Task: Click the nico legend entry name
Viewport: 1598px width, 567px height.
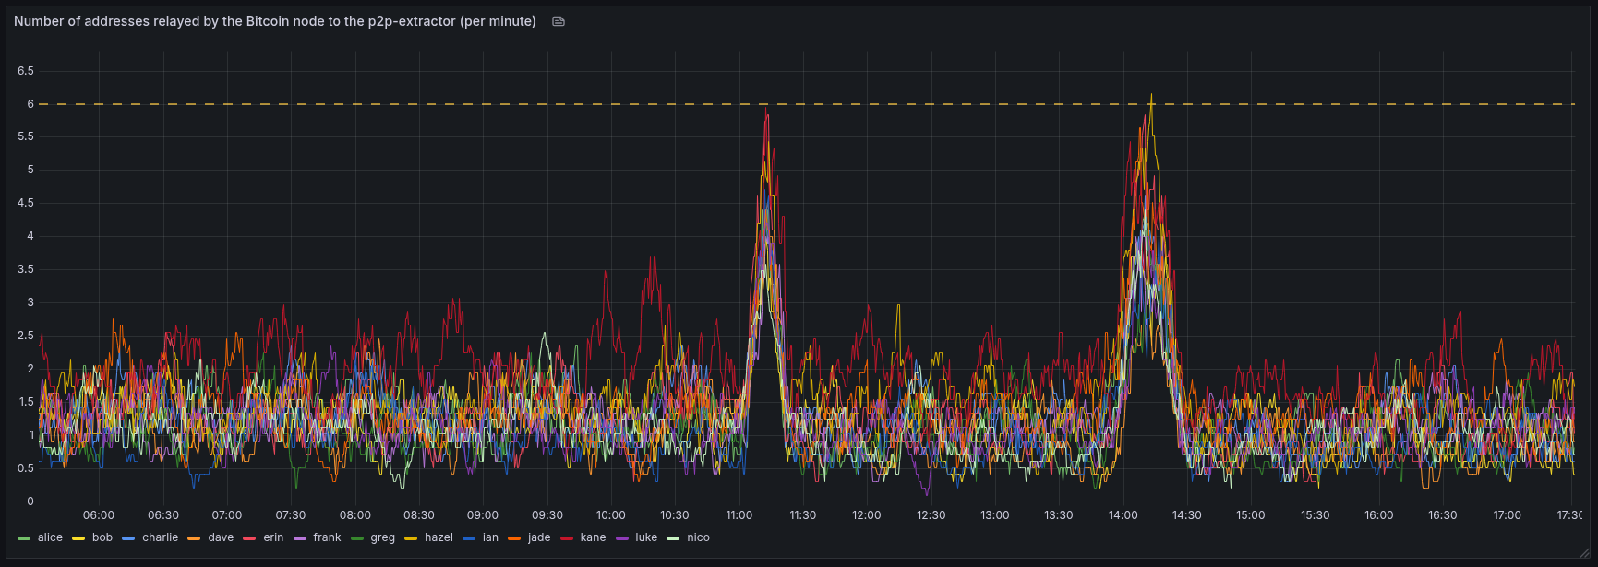Action: point(698,537)
